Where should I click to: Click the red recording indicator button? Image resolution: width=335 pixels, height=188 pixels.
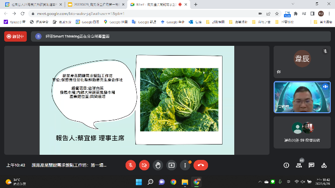point(15,36)
